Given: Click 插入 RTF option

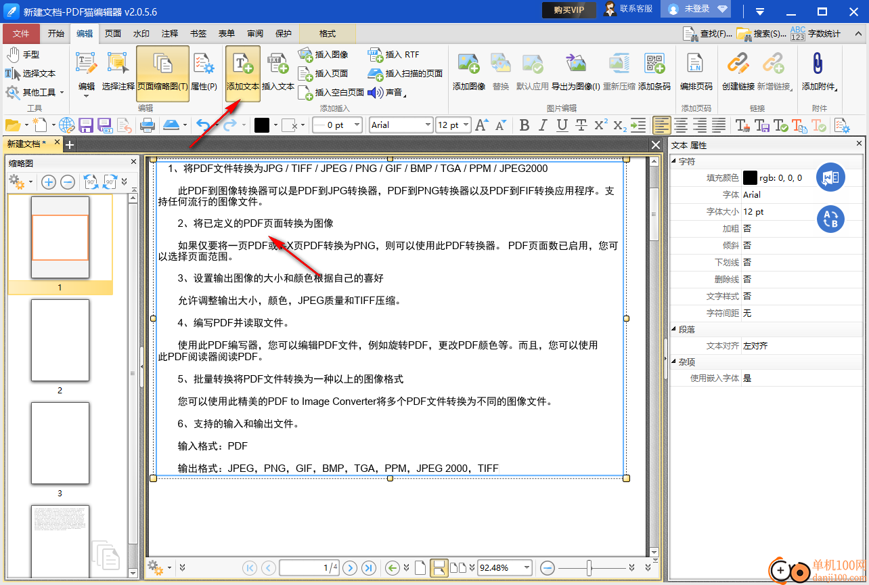Looking at the screenshot, I should click(394, 54).
